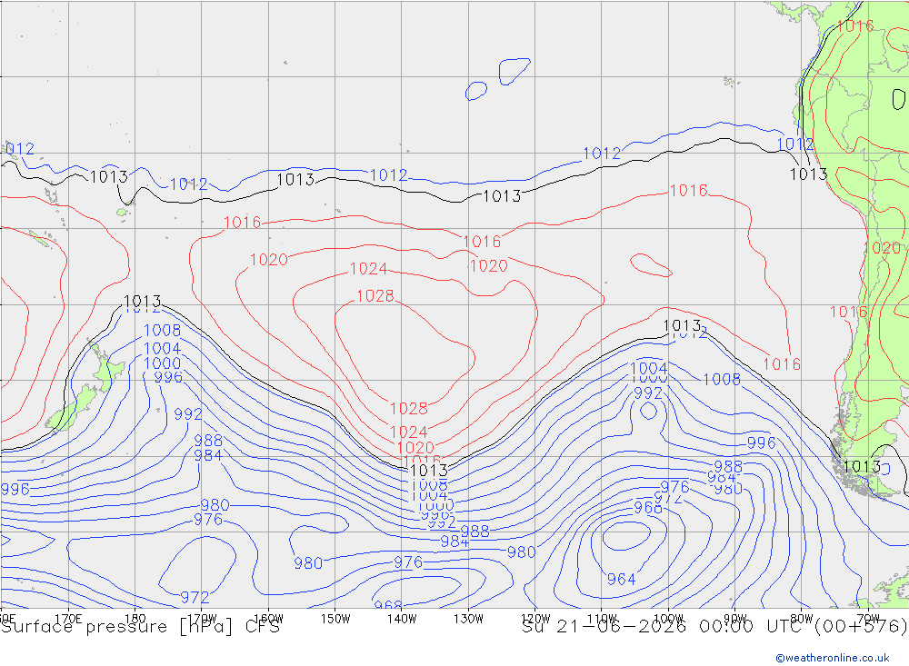
Task: Click the 110W longitude label
Action: coord(602,619)
